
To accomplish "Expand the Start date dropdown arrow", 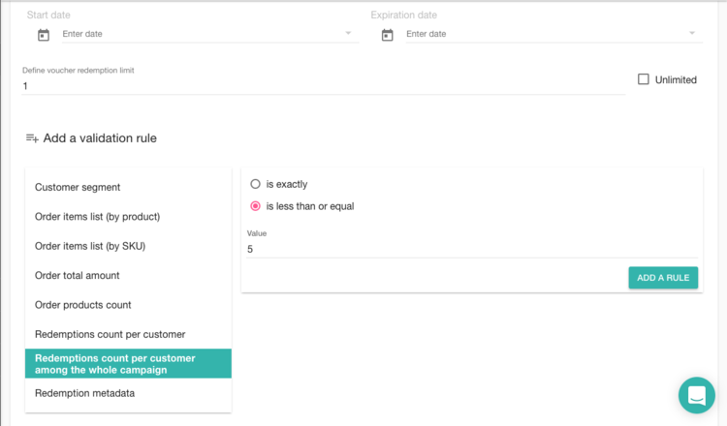I will click(x=348, y=33).
